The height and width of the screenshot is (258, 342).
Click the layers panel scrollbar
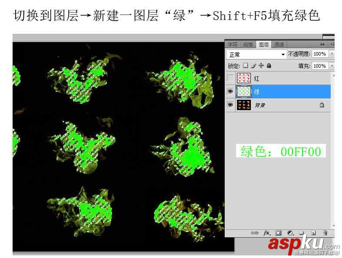click(x=333, y=150)
